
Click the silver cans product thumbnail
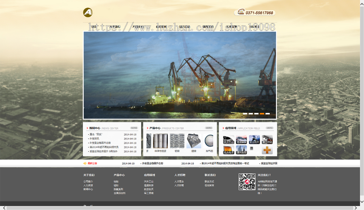coord(161,141)
